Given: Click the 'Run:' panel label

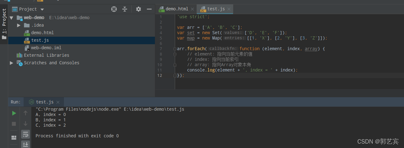Looking at the screenshot, I should point(16,102).
